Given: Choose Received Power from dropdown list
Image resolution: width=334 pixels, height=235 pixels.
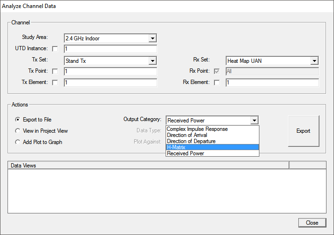Looking at the screenshot, I should coord(213,153).
